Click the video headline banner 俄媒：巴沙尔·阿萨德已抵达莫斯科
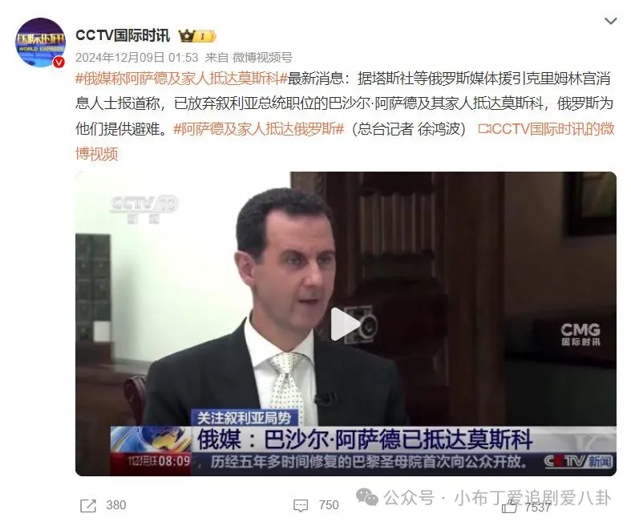 [365, 439]
